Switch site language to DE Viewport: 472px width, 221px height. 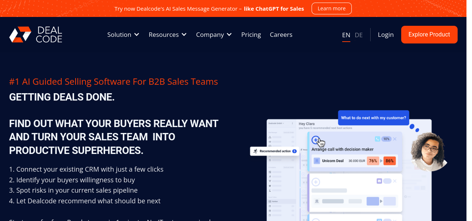[x=358, y=35]
